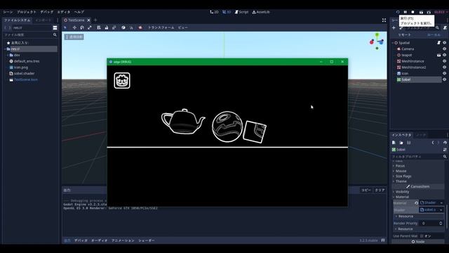449x253 pixels.
Task: Activate the Scale mode tool
Action: [x=90, y=27]
